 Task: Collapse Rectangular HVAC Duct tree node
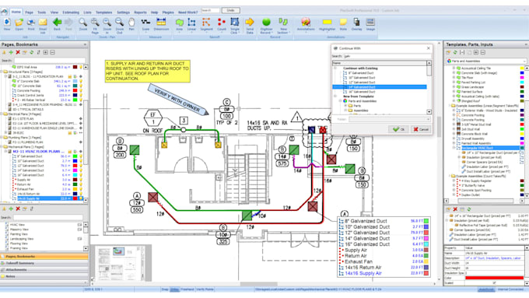click(454, 148)
